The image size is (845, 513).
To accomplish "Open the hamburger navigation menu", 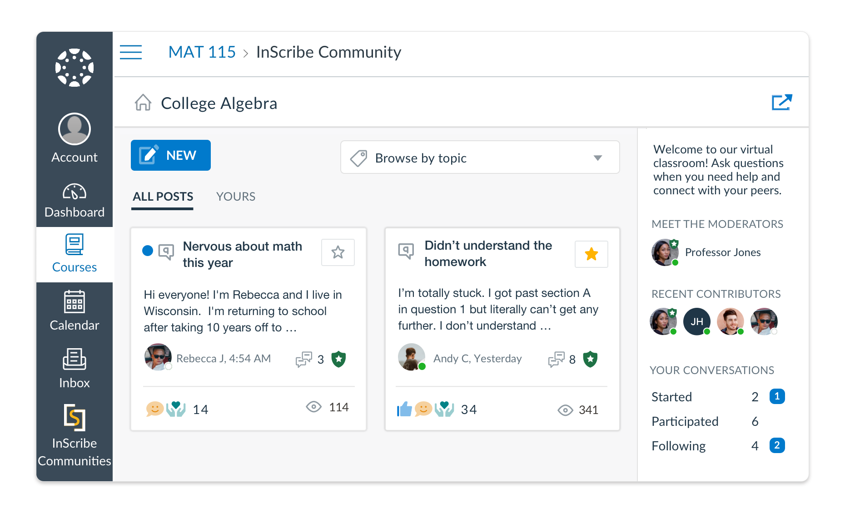I will pos(130,53).
